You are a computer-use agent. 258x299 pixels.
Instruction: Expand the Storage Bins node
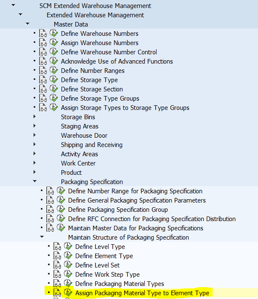[35, 116]
